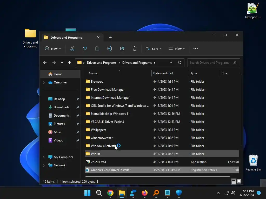Open Notepad++ desktop shortcut
This screenshot has width=266, height=199.
[253, 10]
